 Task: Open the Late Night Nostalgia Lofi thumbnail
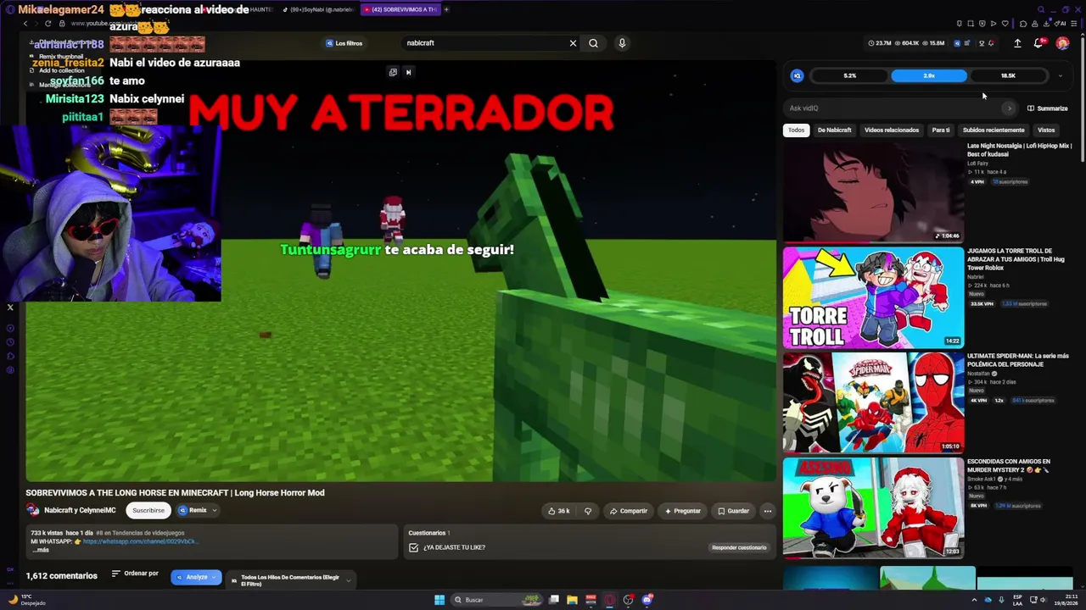(x=873, y=191)
